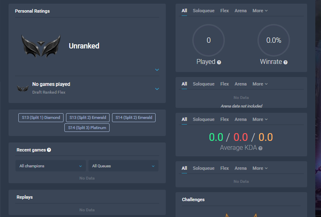Screen dimensions: 321x217
Task: Open the All champions dropdown
Action: tap(51, 166)
